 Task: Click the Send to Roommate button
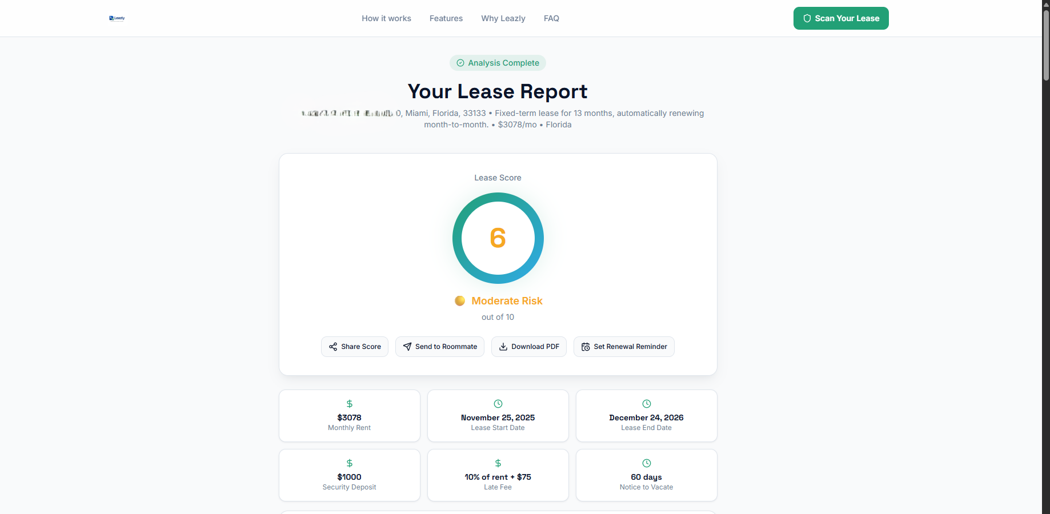pos(440,347)
